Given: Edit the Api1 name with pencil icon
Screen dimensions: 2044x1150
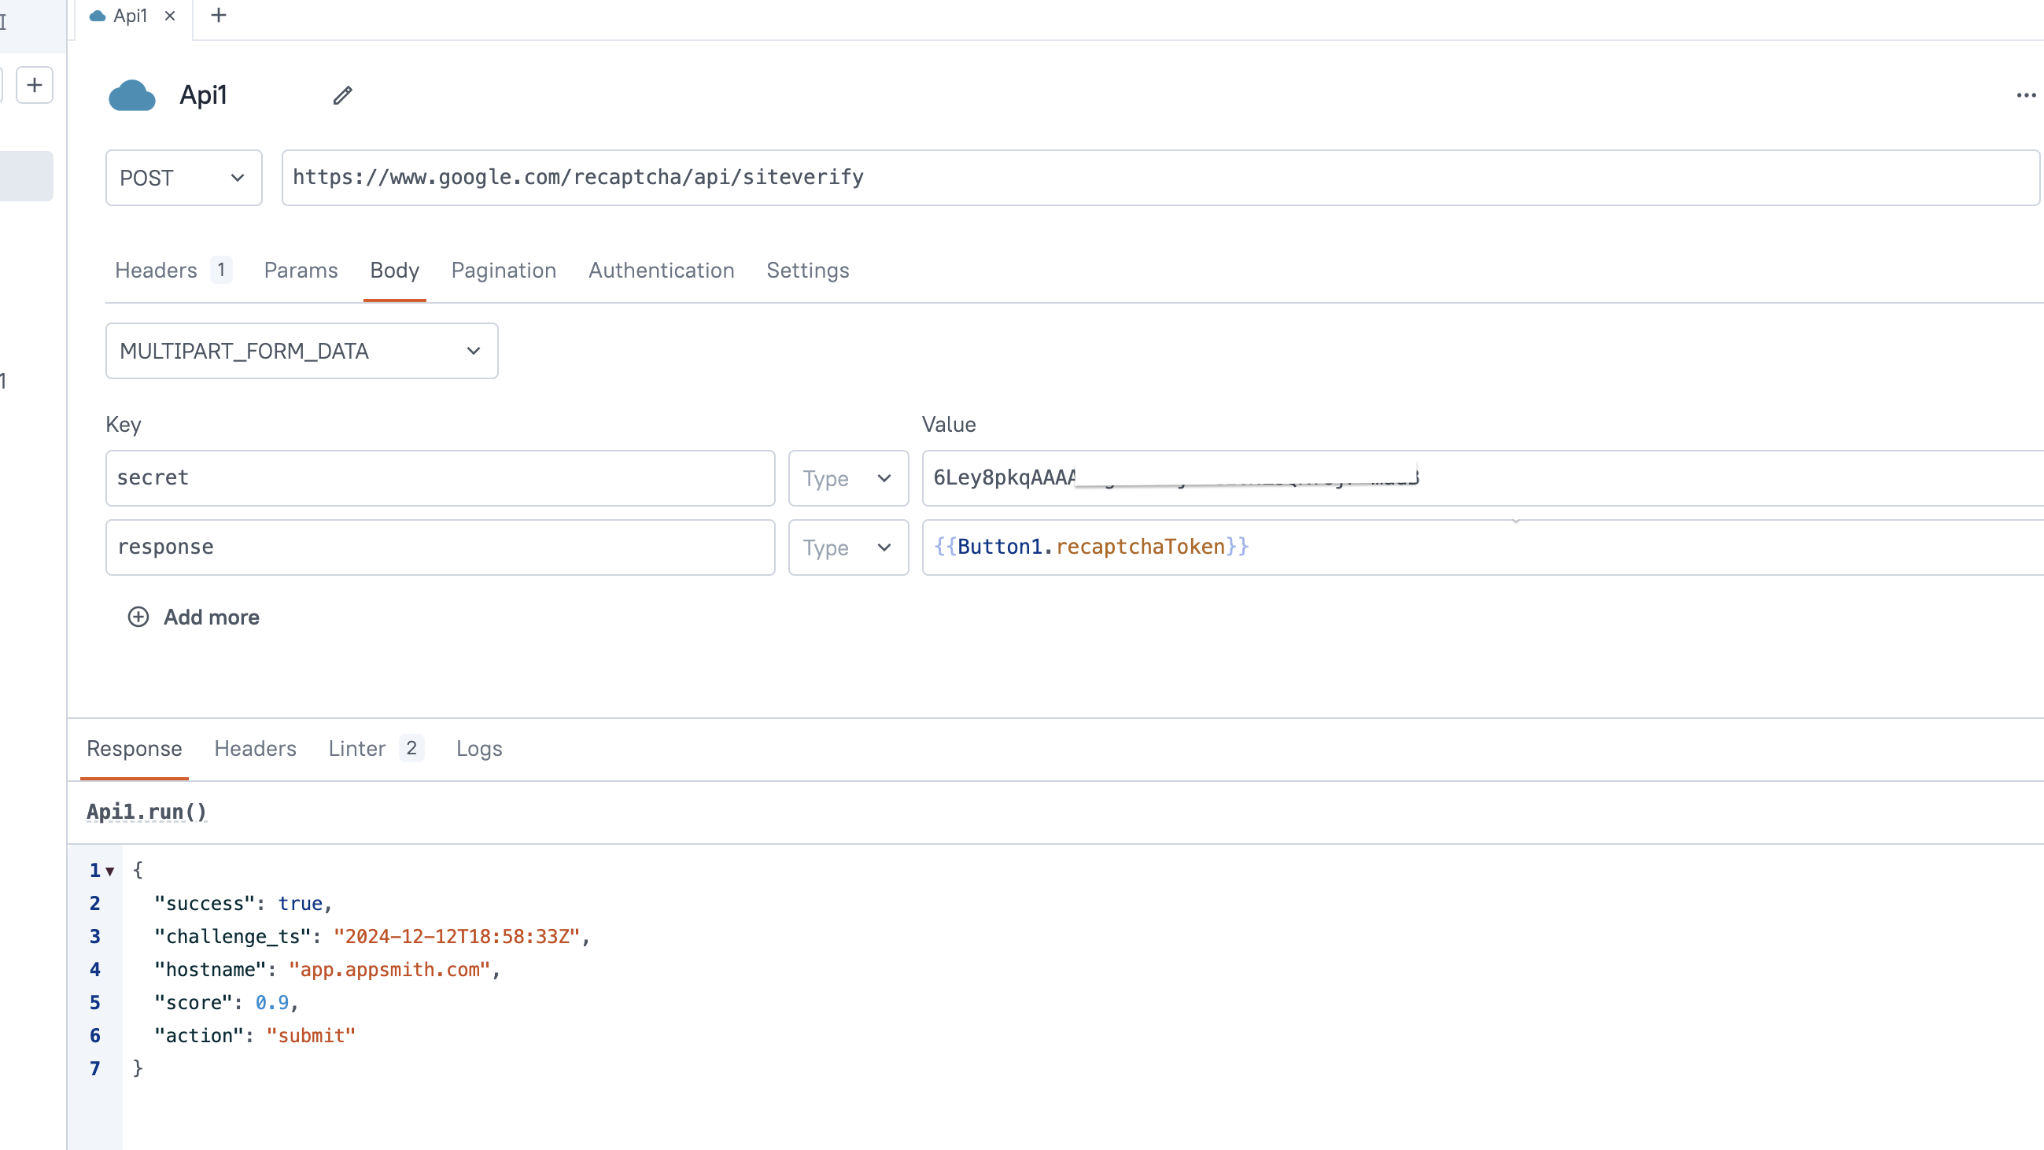Looking at the screenshot, I should point(342,95).
